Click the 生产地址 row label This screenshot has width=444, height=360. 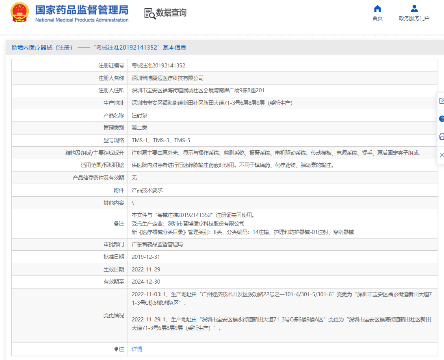point(114,103)
